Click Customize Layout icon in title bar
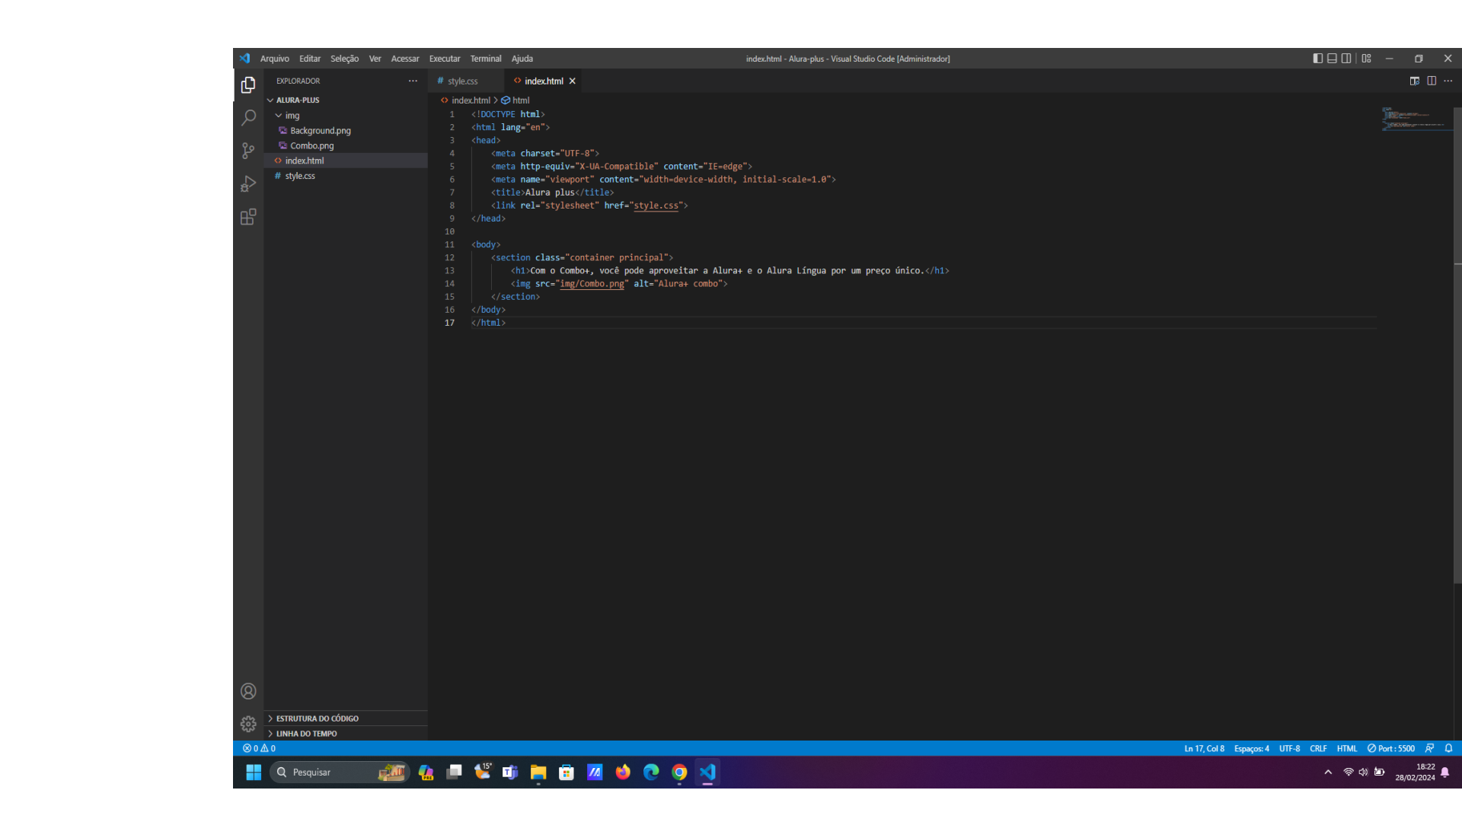Image resolution: width=1462 pixels, height=822 pixels. [1367, 59]
